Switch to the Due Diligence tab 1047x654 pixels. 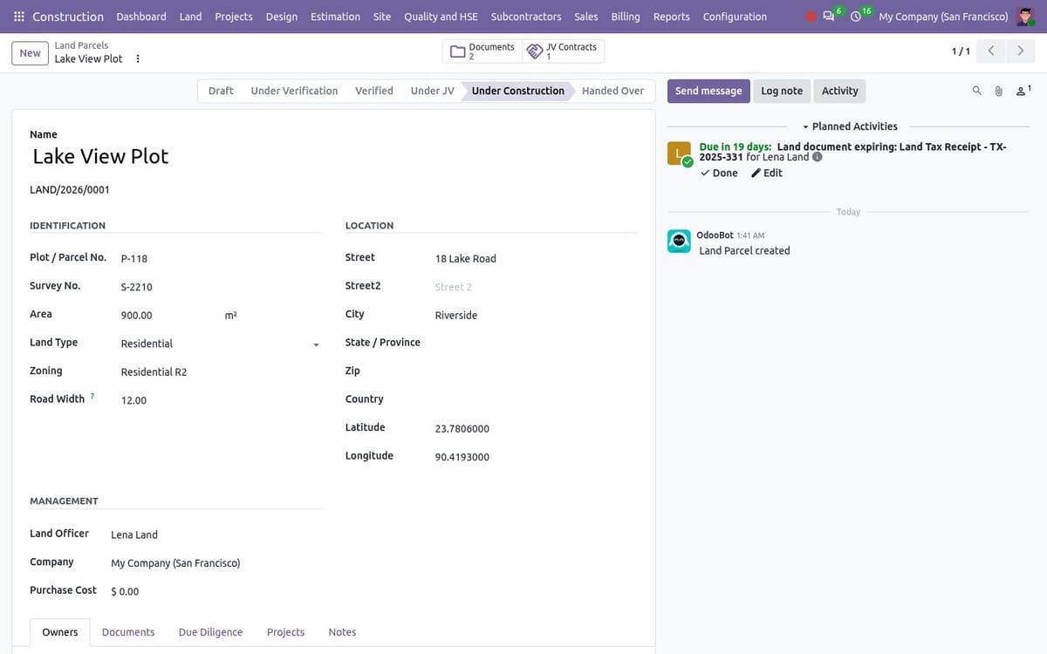coord(210,632)
